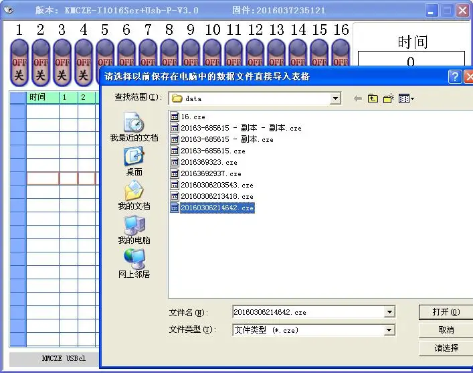Screen dimensions: 473x373
Task: Click the dialog help question-mark button
Action: [x=454, y=77]
